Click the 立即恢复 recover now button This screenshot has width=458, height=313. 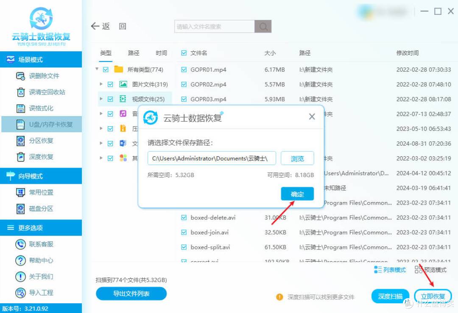(433, 296)
